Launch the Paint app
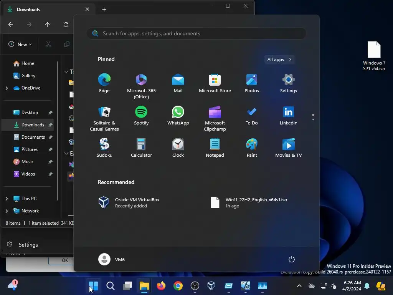Viewport: 393px width, 295px height. [252, 148]
